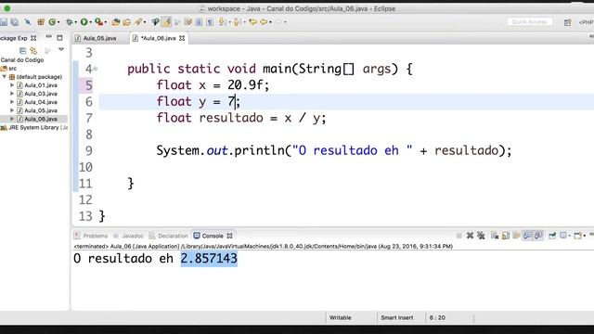Click Remove All Terminated Launches icon
This screenshot has height=334, width=594.
(x=481, y=236)
